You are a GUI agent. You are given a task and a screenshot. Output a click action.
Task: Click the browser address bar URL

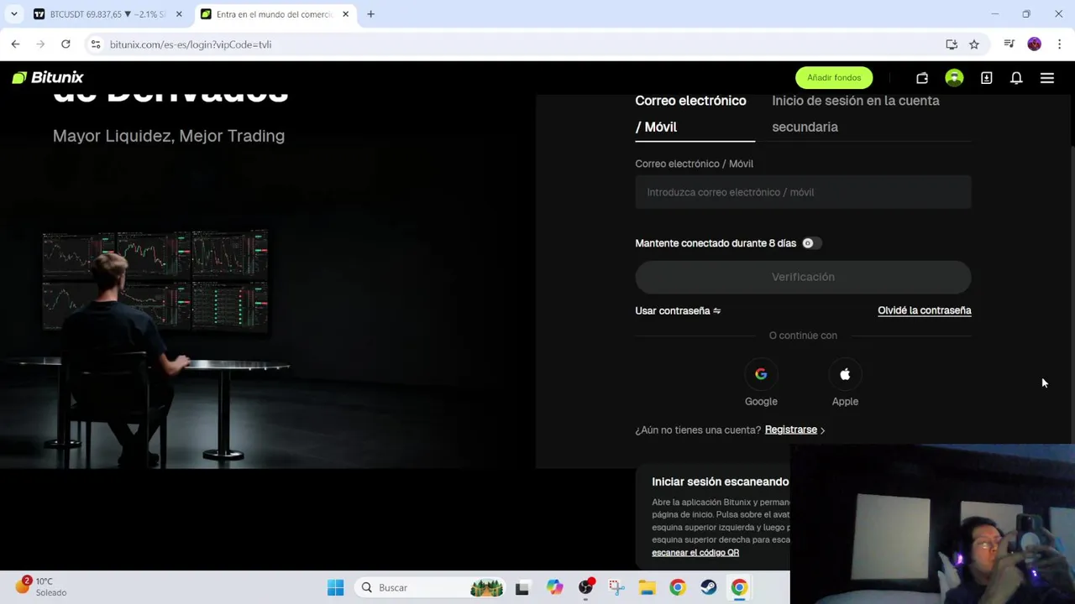191,44
